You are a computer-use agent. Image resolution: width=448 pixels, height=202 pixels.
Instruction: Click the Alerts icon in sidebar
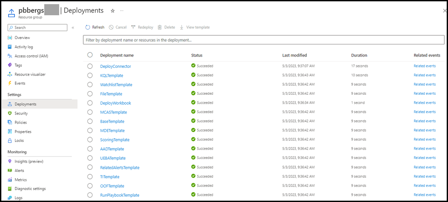[10, 171]
